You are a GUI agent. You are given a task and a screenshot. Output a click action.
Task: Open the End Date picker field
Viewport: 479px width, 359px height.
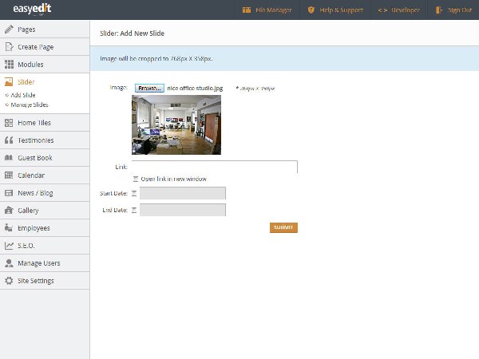click(x=183, y=210)
